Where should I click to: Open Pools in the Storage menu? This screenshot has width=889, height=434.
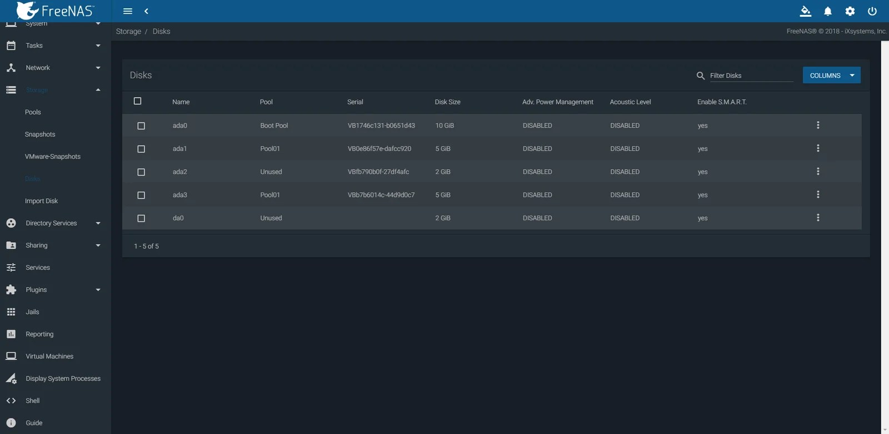click(33, 112)
